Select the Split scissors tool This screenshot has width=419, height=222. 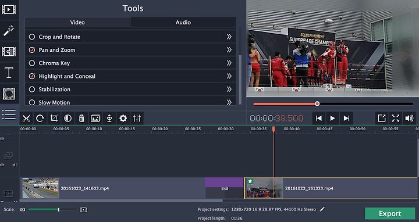tap(26, 118)
